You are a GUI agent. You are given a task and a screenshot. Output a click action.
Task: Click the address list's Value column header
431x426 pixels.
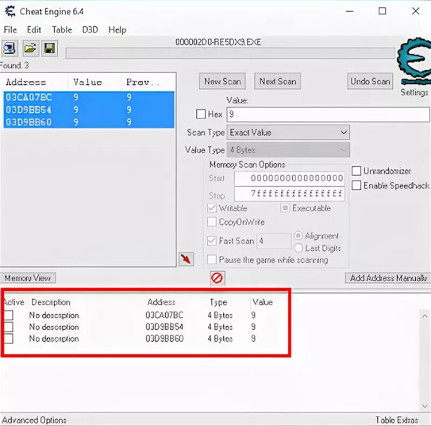[x=262, y=302]
